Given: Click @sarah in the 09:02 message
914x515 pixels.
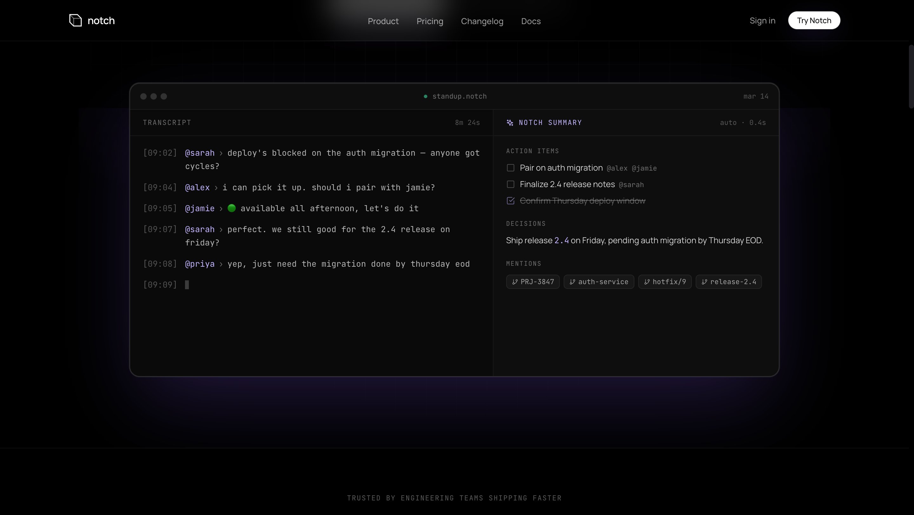Looking at the screenshot, I should click(x=200, y=153).
